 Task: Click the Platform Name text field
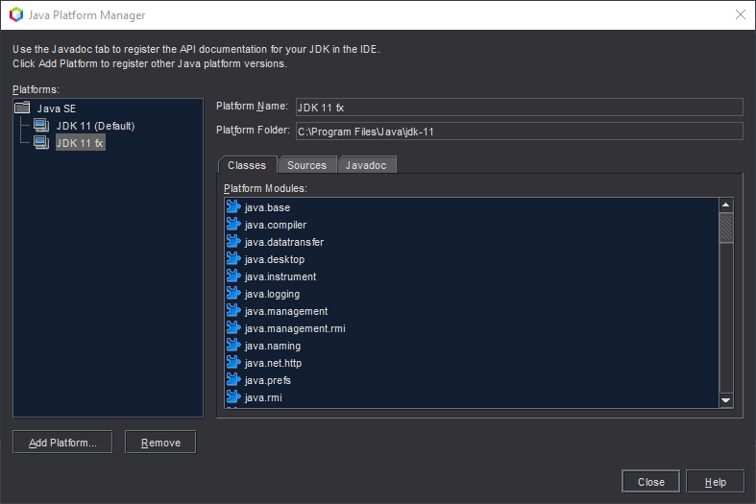tap(518, 107)
